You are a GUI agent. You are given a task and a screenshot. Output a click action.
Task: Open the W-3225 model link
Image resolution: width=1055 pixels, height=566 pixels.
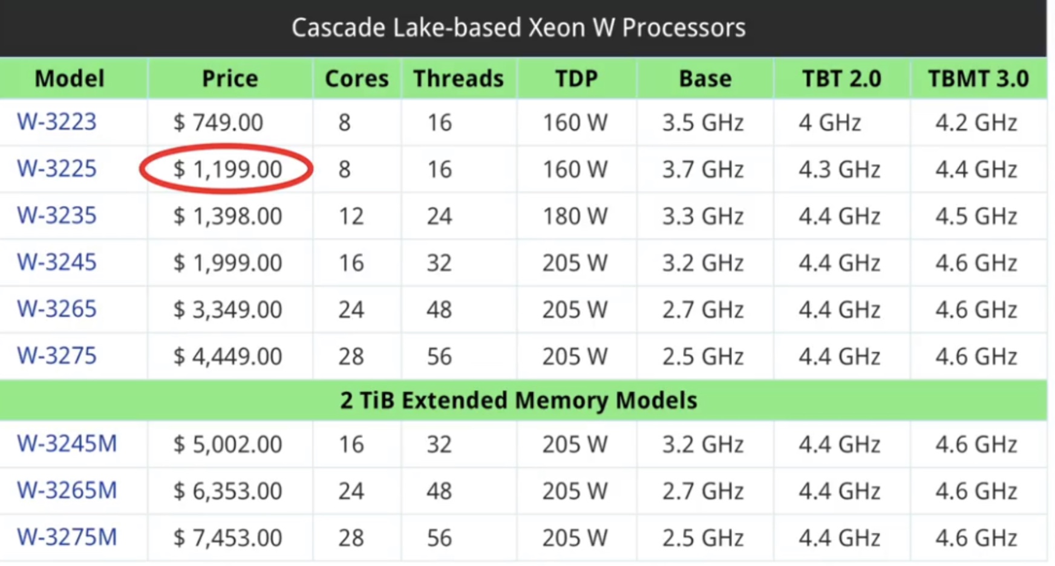click(57, 169)
